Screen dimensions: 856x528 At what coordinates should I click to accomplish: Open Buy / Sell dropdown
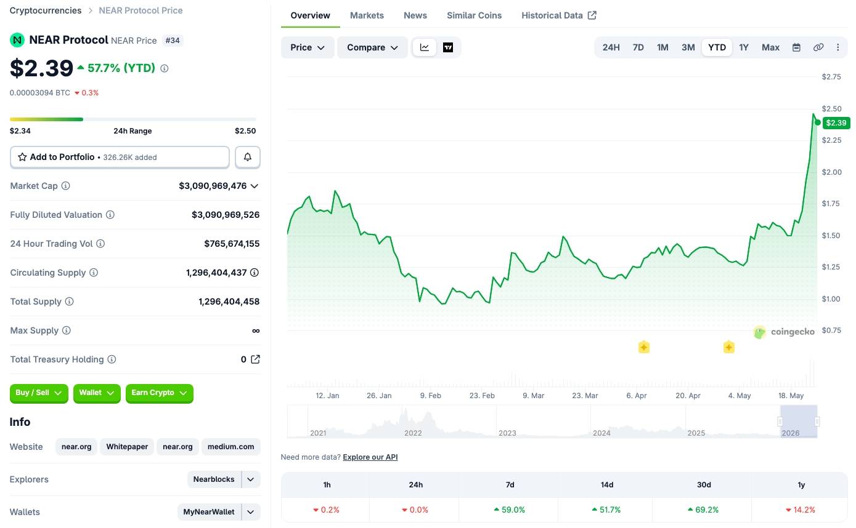pyautogui.click(x=39, y=393)
